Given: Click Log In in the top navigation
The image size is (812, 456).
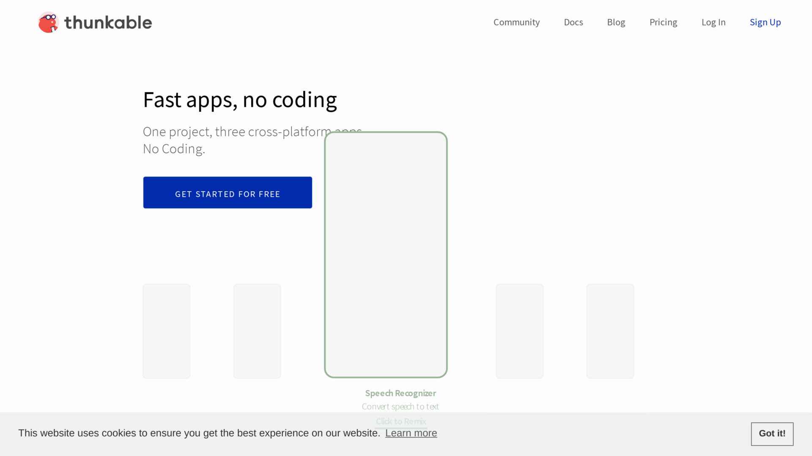Looking at the screenshot, I should click(713, 22).
